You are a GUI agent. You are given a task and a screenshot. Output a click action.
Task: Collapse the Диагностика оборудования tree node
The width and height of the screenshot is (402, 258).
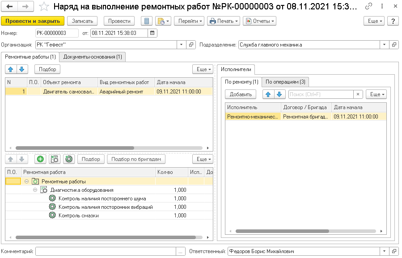(x=35, y=190)
